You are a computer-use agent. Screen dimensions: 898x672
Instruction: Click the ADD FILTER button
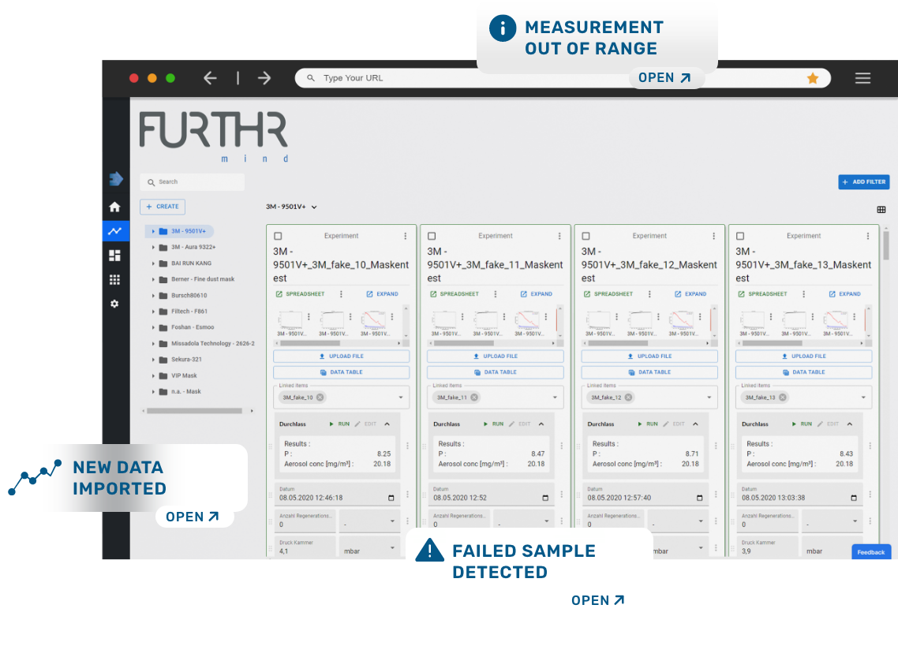pyautogui.click(x=863, y=182)
